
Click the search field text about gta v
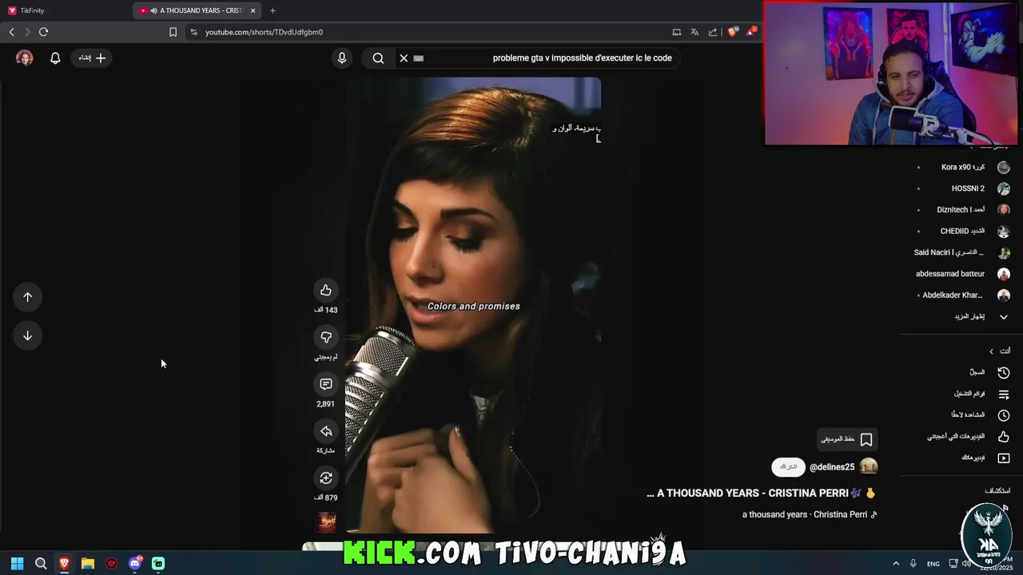tap(582, 57)
